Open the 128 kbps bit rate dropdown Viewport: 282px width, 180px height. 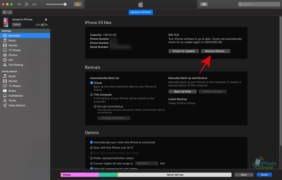click(x=146, y=163)
